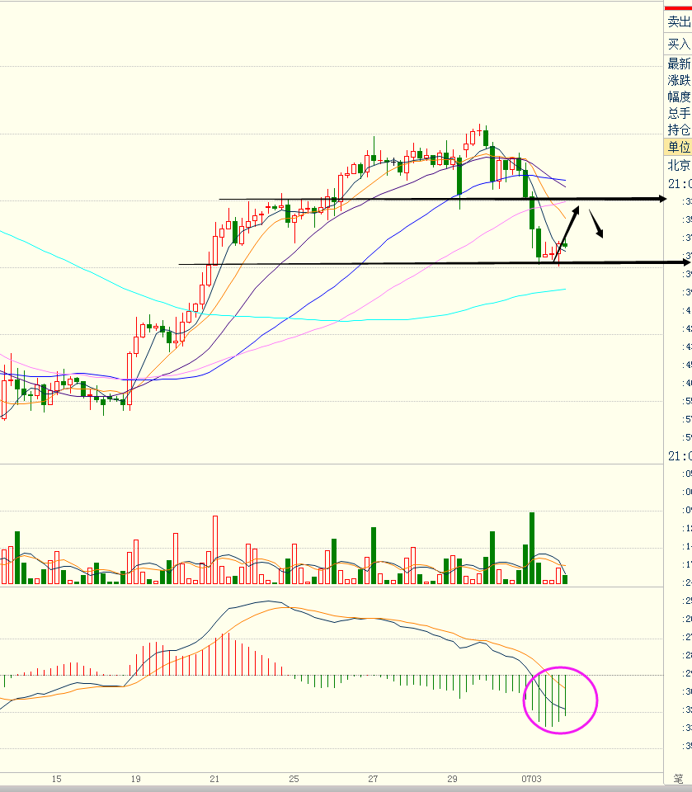The image size is (692, 792).
Task: Select the 总手 total volume label
Action: tap(679, 113)
